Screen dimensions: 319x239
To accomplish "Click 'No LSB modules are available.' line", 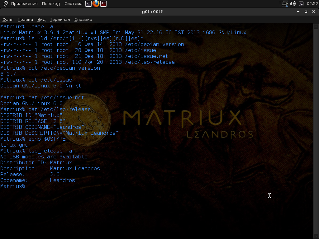I will point(45,157).
